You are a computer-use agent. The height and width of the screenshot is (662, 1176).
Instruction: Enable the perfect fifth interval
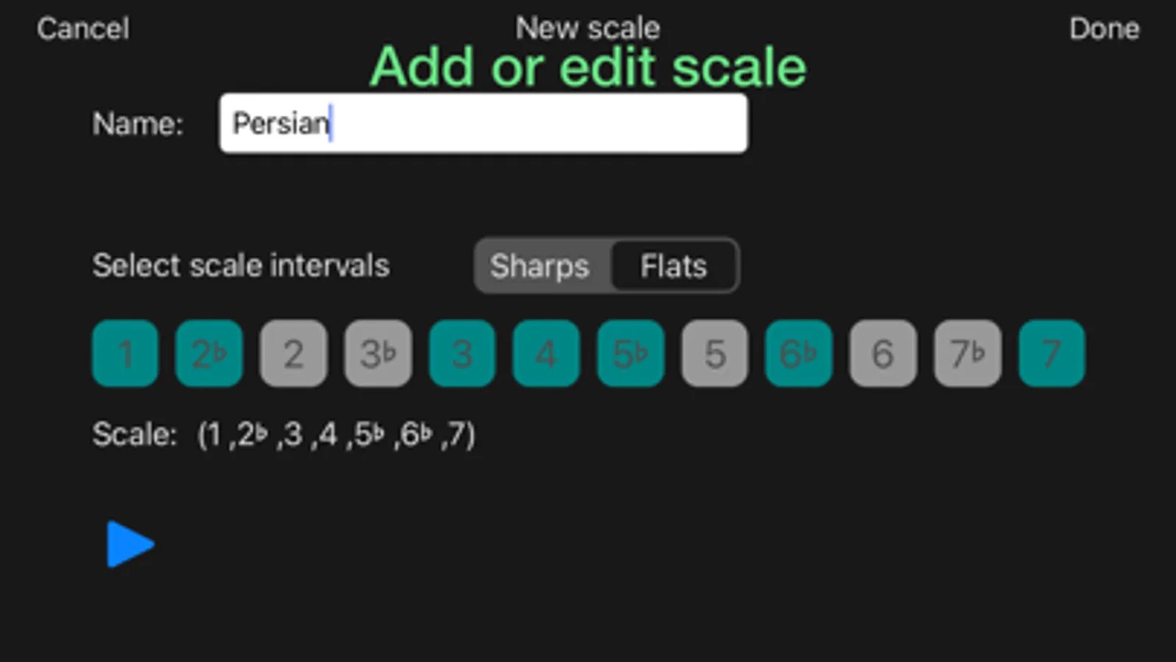(715, 353)
